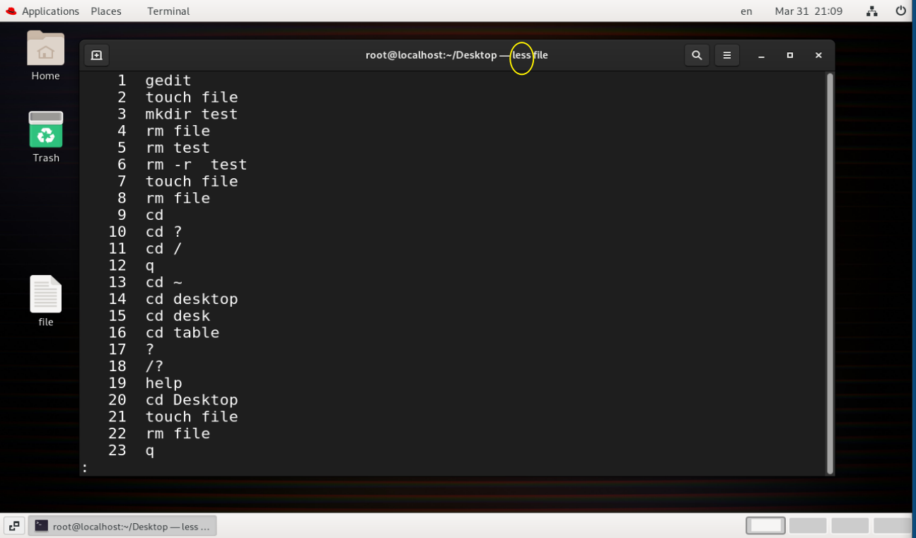This screenshot has height=538, width=916.
Task: Switch to the first workspace
Action: (x=765, y=525)
